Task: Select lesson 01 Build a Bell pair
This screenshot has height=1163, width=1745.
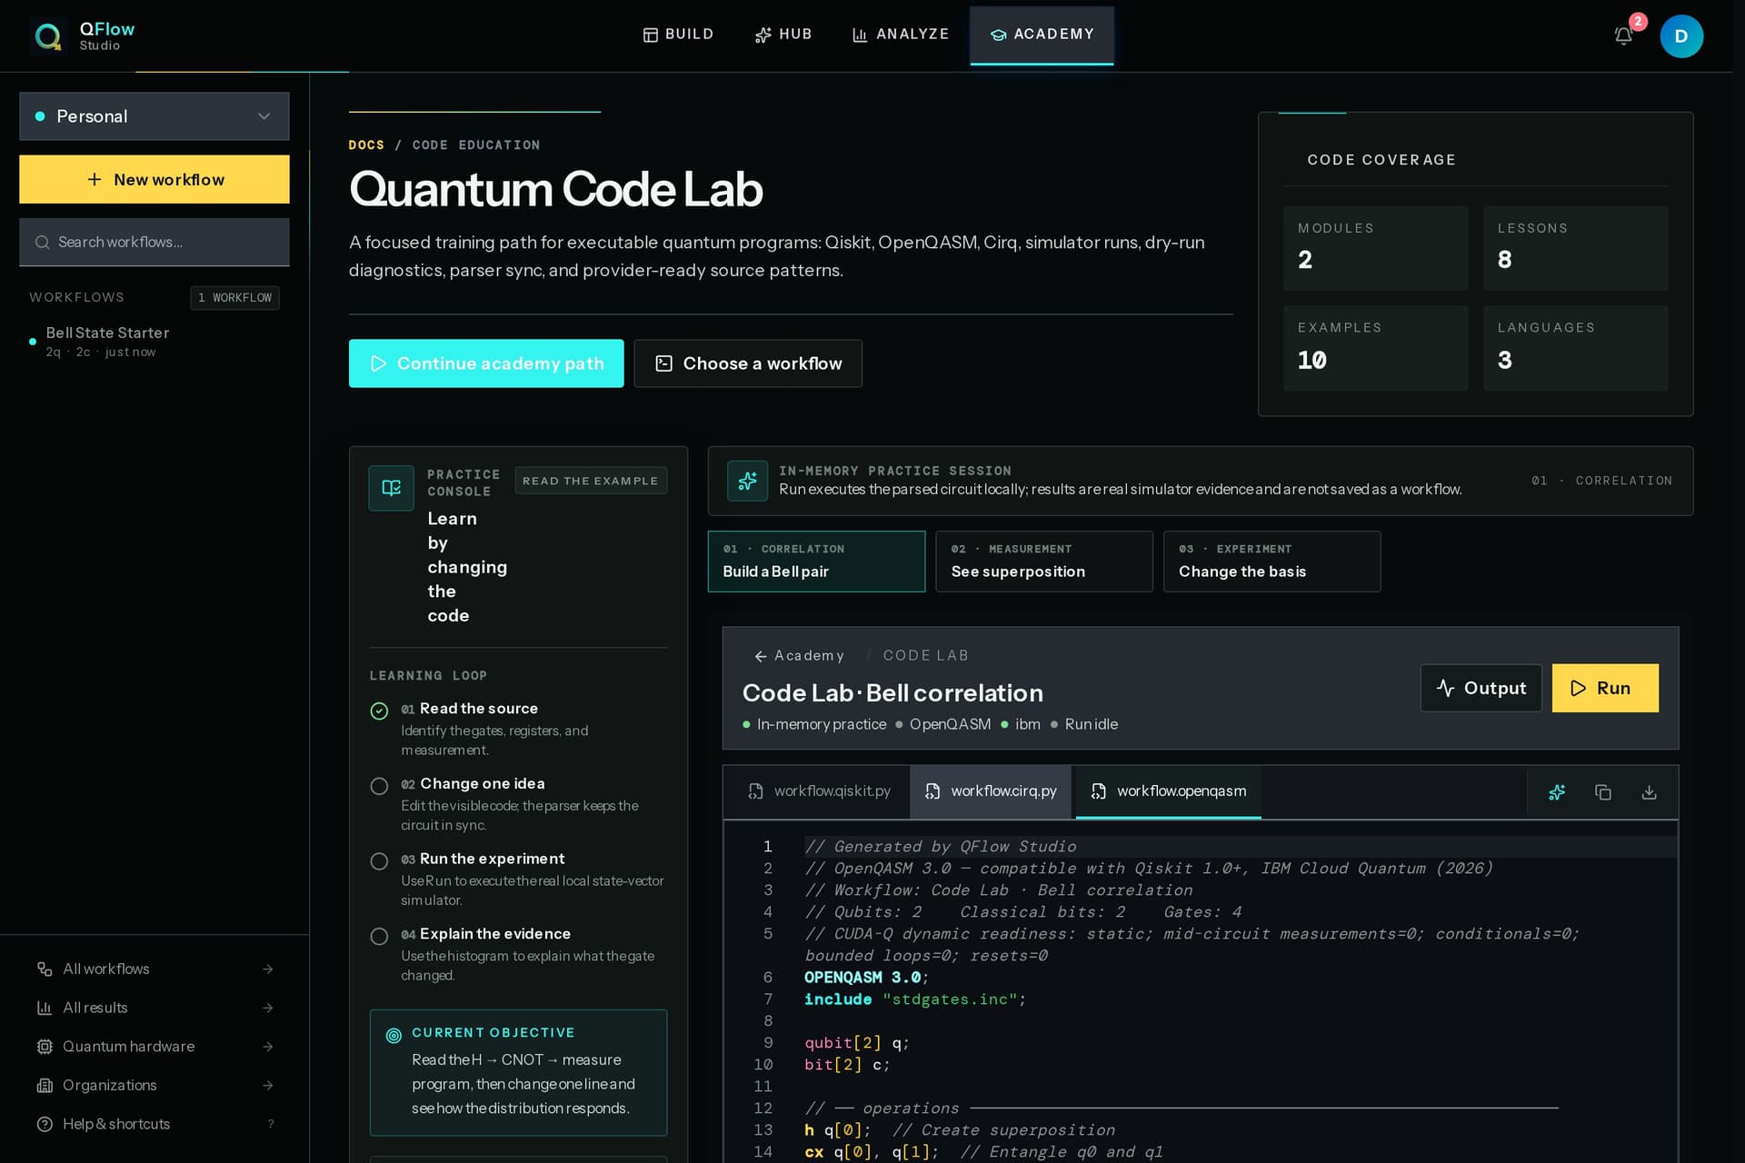Action: point(816,562)
